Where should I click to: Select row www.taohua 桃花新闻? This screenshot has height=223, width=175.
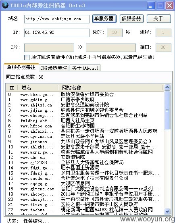[x=85, y=210]
